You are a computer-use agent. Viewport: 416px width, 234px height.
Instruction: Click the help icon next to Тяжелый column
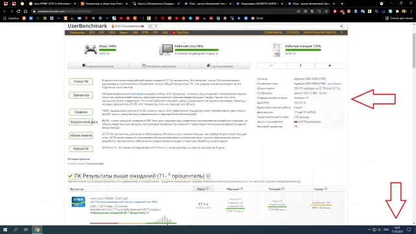pos(283,189)
